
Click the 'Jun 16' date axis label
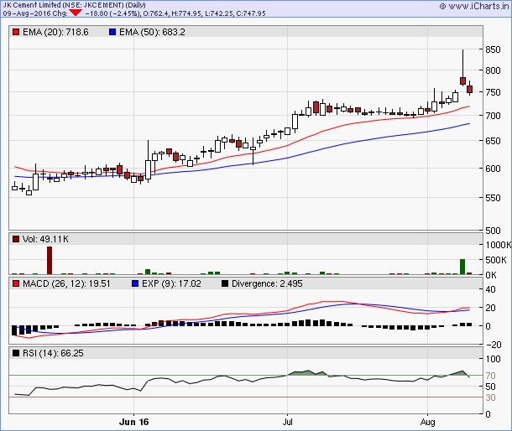tap(134, 422)
